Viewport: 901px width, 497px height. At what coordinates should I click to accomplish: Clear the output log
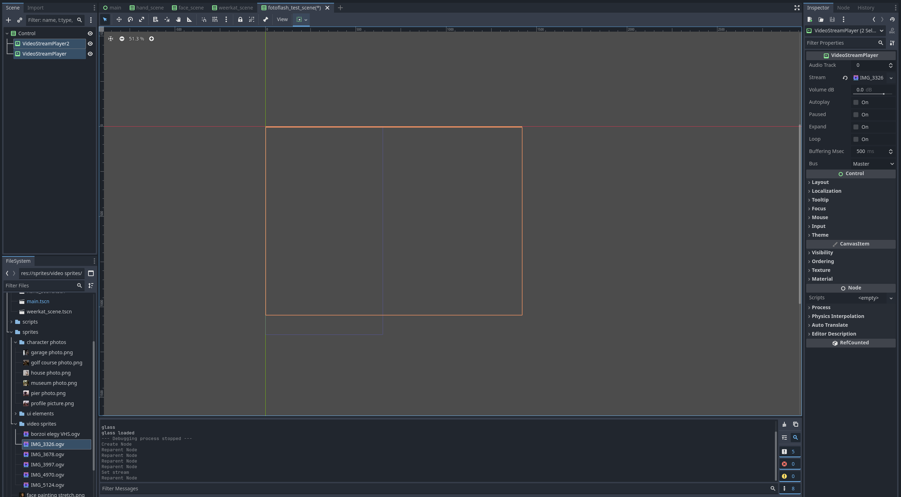(784, 424)
